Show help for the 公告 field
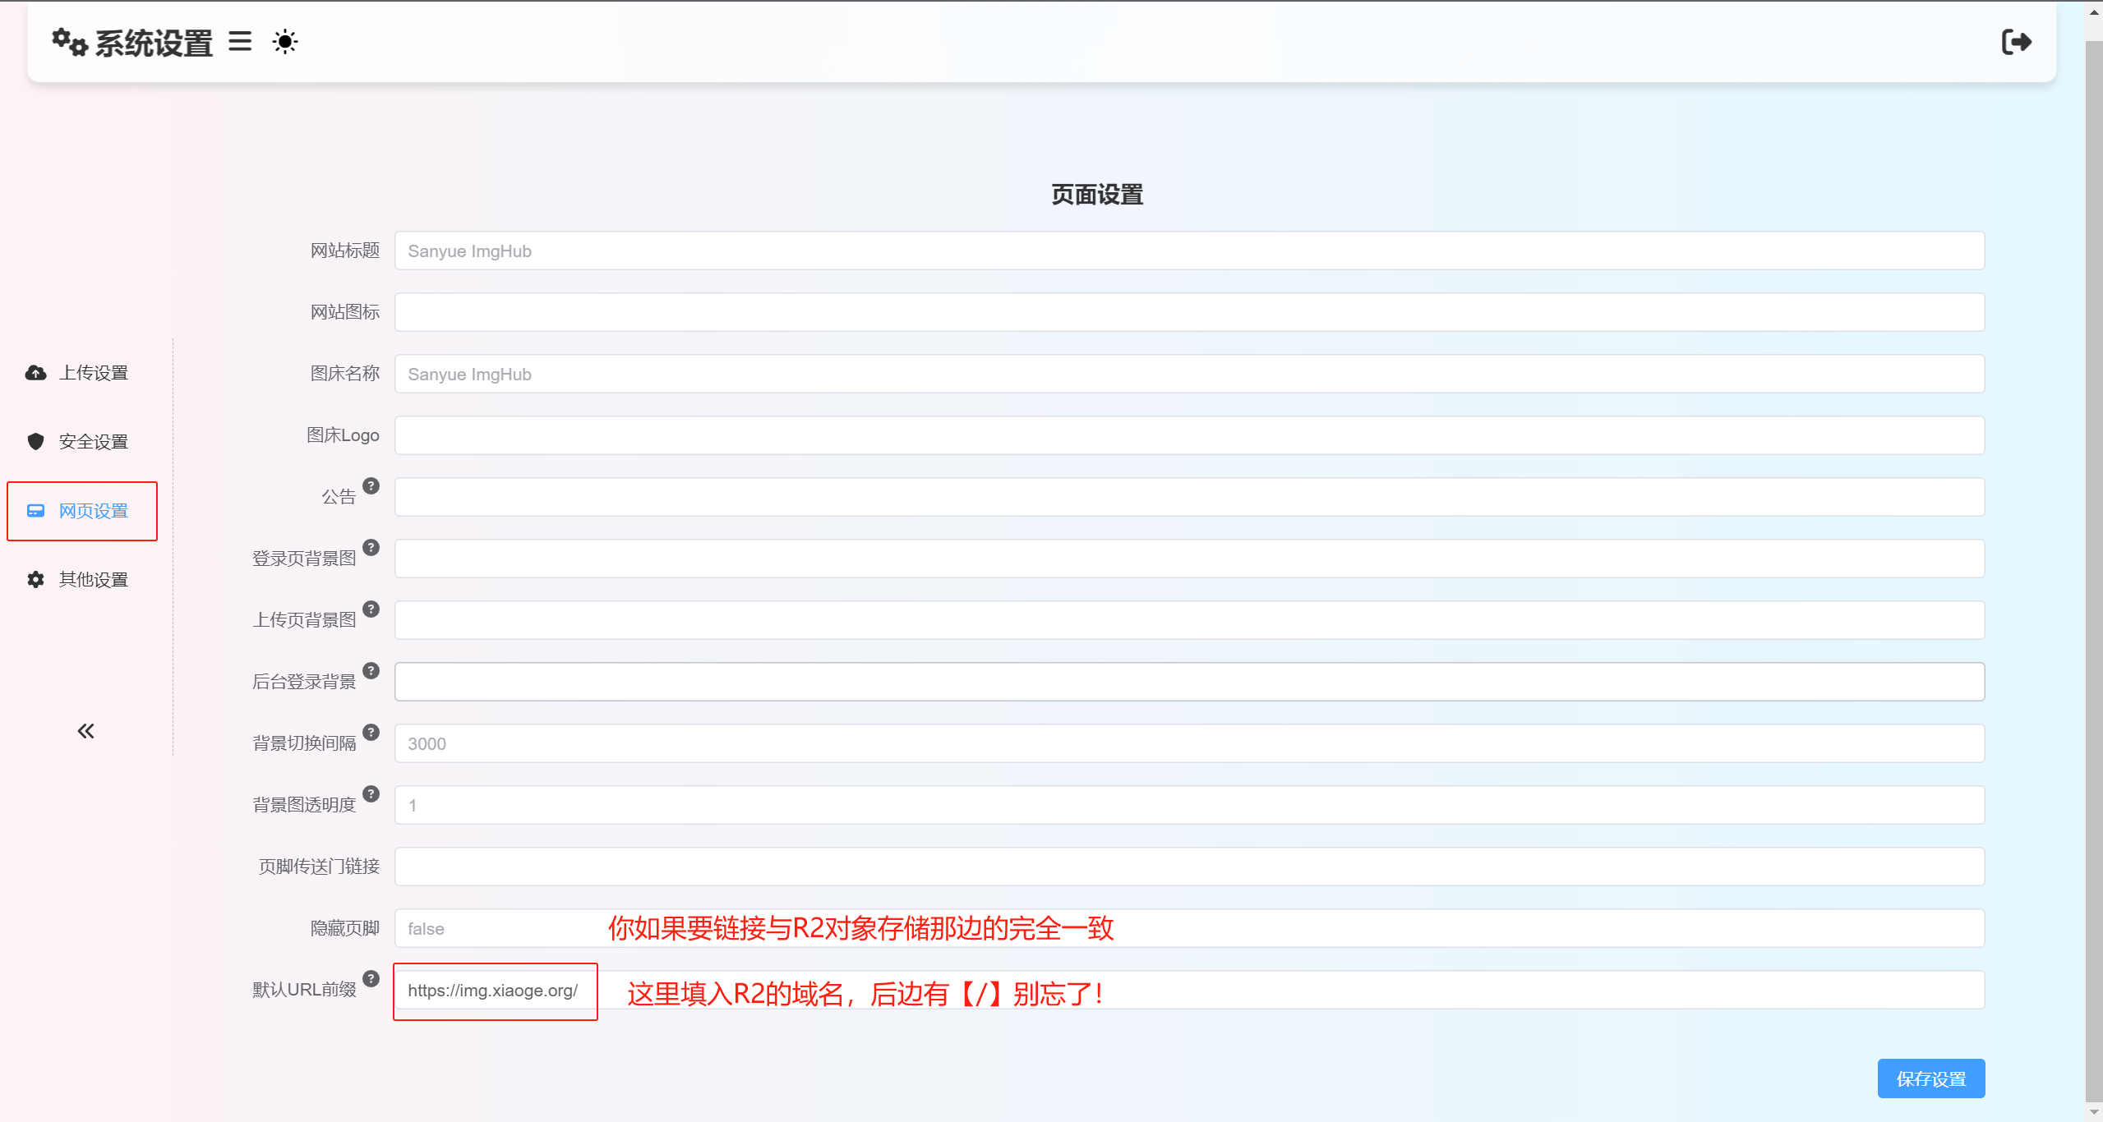This screenshot has height=1122, width=2103. (x=372, y=485)
